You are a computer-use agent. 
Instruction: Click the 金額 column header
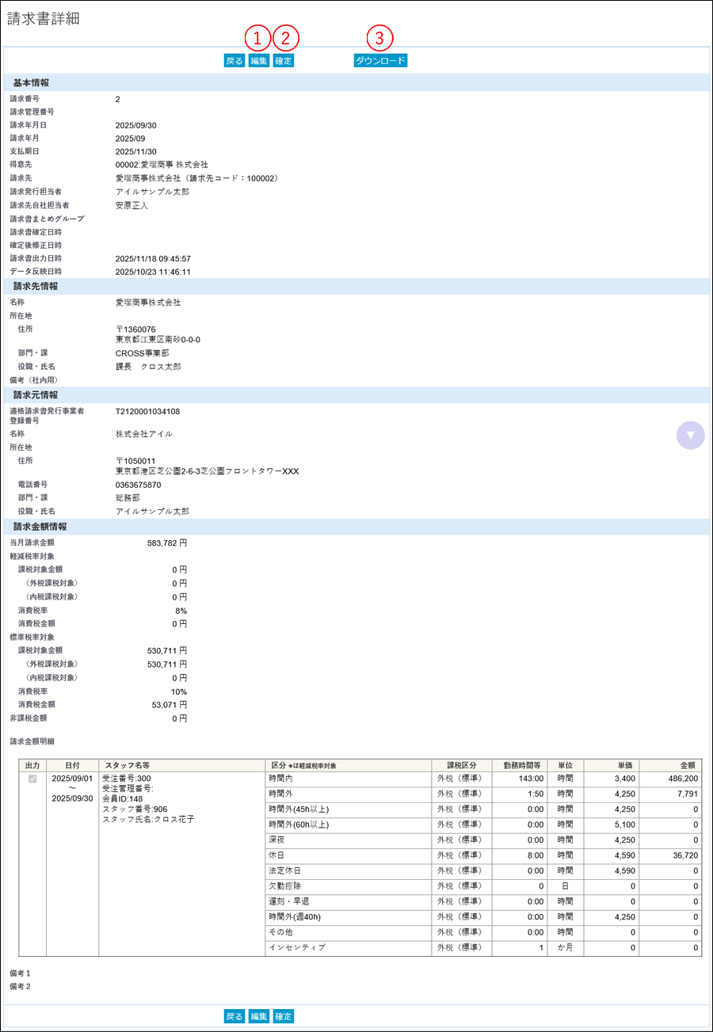click(x=670, y=765)
